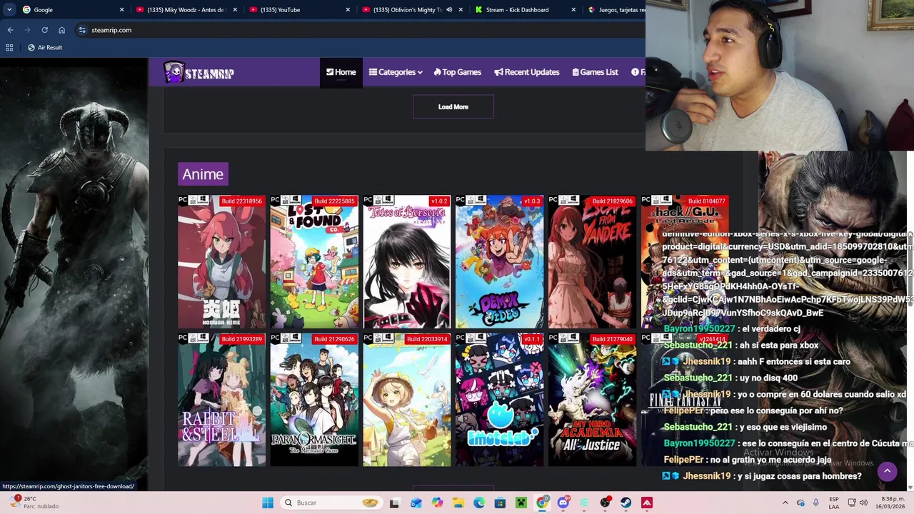Open Microsoft Store from the taskbar

click(x=500, y=503)
